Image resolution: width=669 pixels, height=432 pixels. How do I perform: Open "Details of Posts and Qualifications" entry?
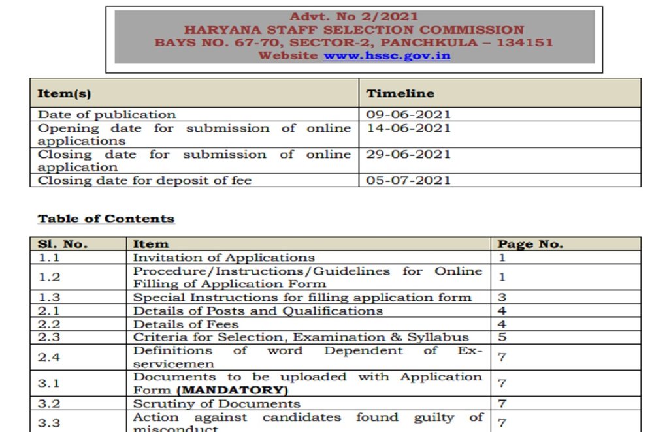click(257, 311)
